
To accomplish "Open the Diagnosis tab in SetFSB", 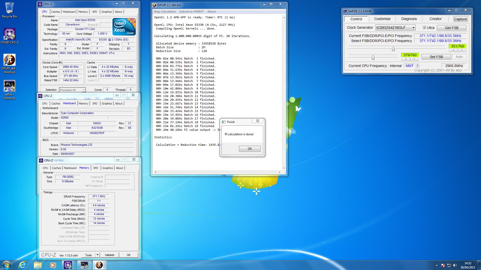I will 409,19.
